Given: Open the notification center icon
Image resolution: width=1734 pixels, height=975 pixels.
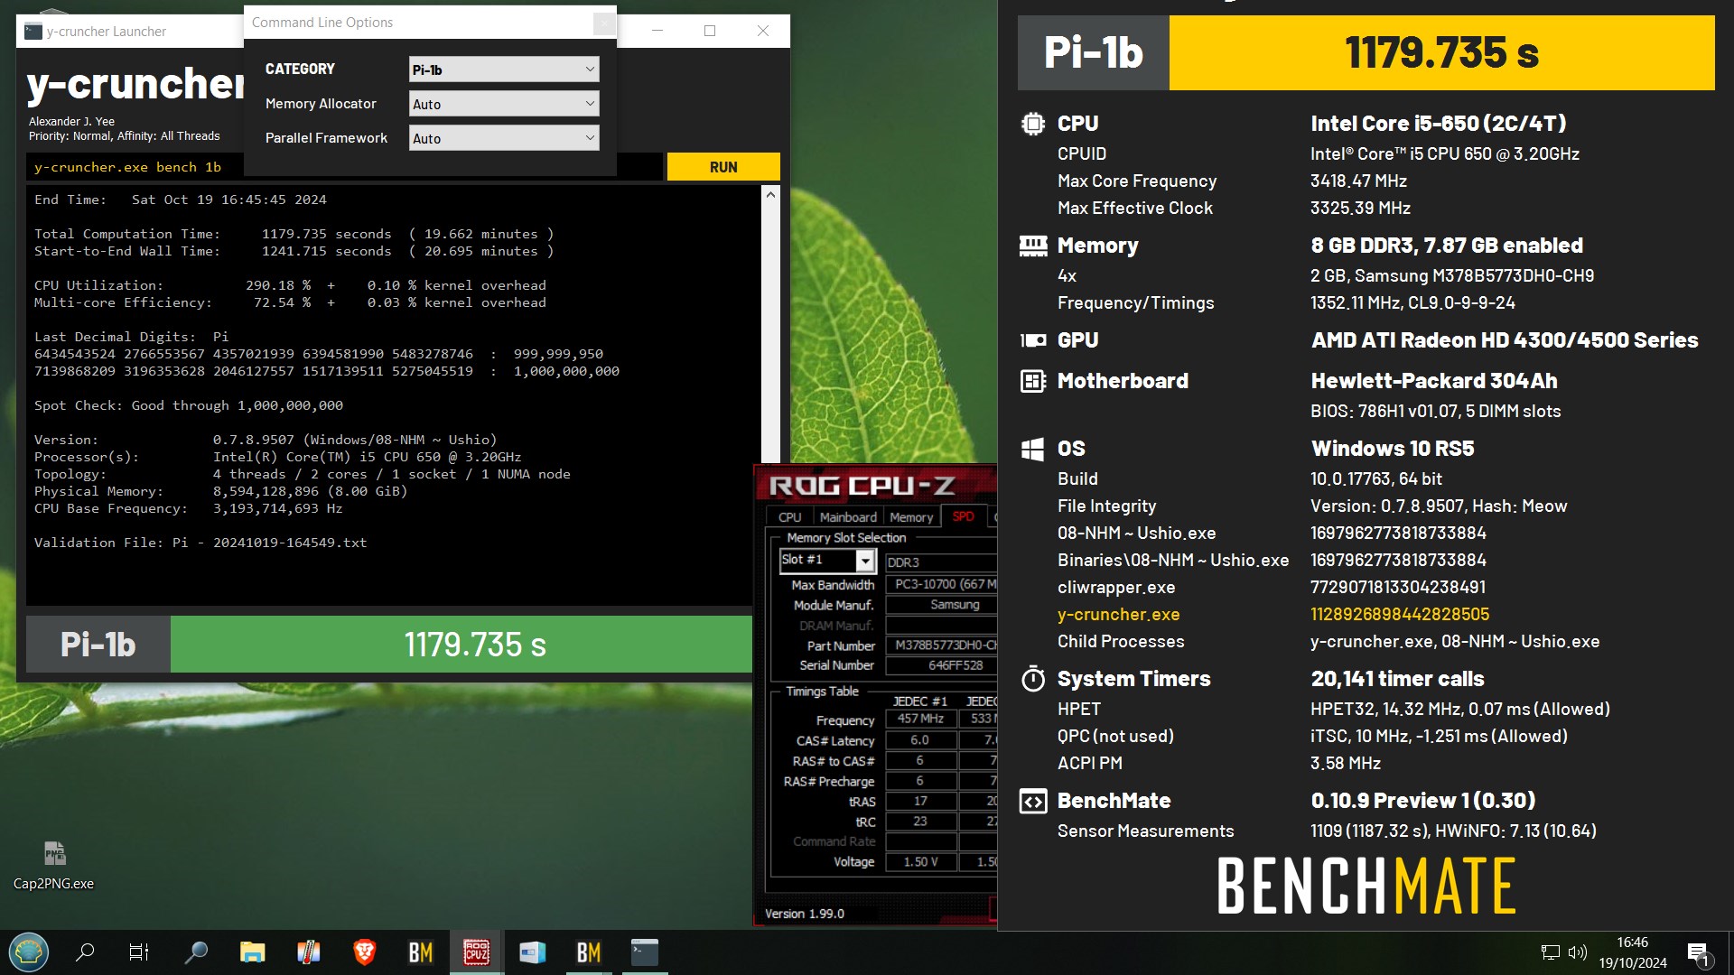Looking at the screenshot, I should (1698, 953).
